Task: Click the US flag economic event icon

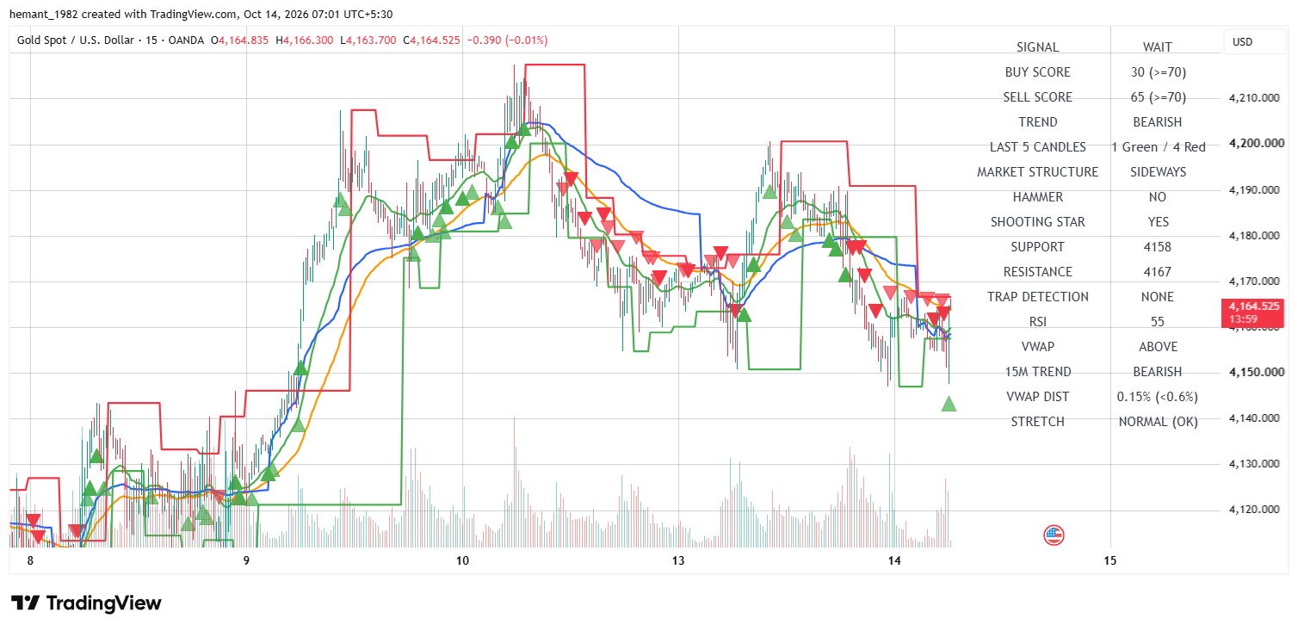Action: coord(1054,535)
